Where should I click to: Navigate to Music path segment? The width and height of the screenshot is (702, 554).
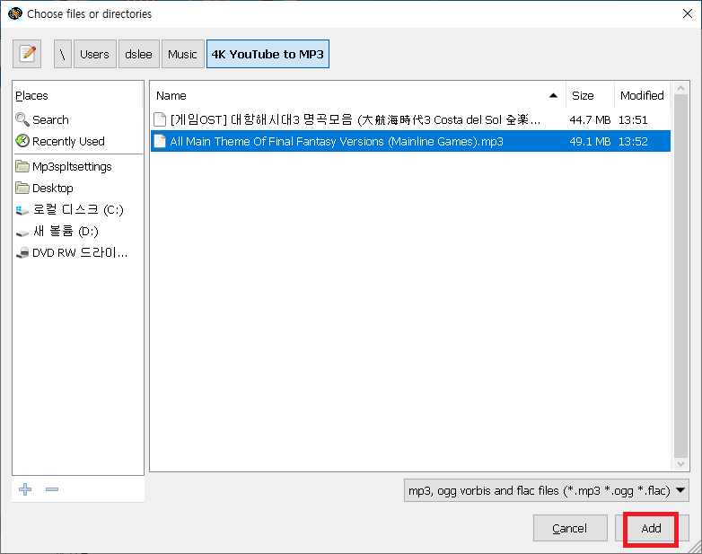[182, 54]
